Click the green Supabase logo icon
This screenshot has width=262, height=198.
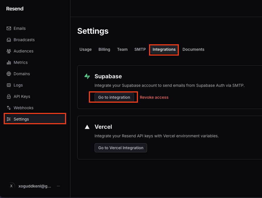coord(87,76)
